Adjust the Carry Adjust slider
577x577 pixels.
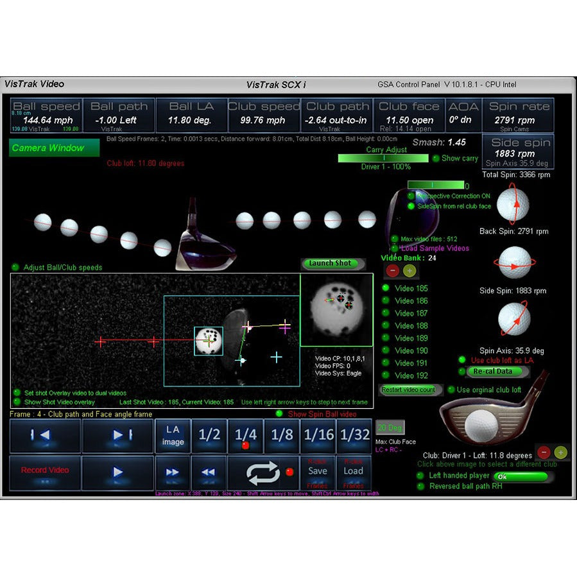[x=383, y=158]
